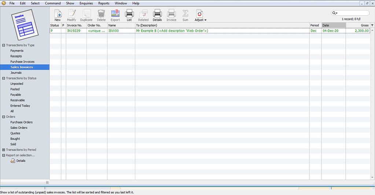
Task: Open Quotes list
Action: [15, 133]
